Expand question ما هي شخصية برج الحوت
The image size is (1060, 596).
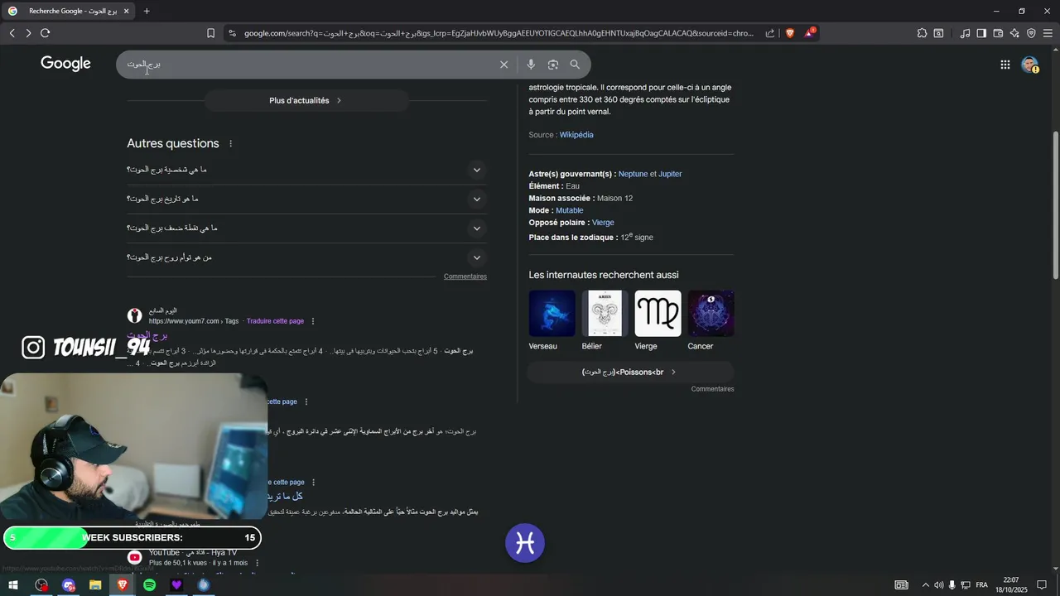(306, 170)
